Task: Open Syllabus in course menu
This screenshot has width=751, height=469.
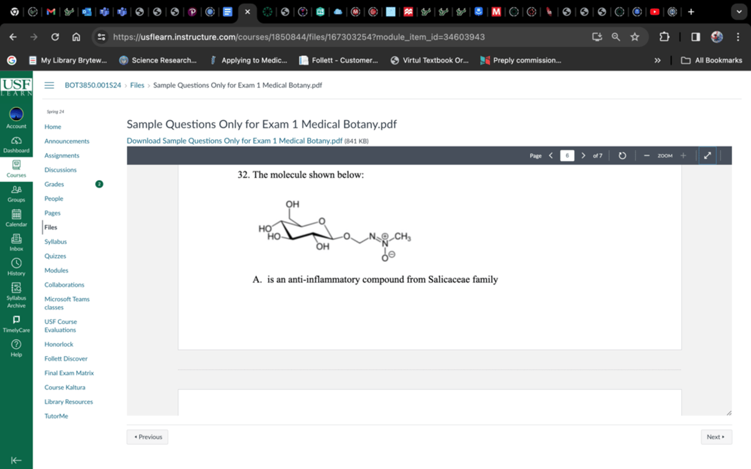Action: pyautogui.click(x=55, y=242)
